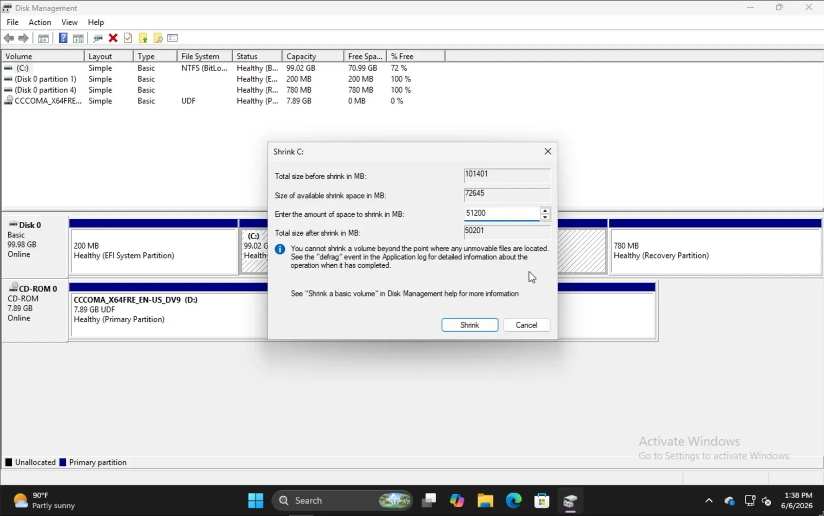Increase shrink amount with up spinner arrow
824x516 pixels.
(545, 210)
